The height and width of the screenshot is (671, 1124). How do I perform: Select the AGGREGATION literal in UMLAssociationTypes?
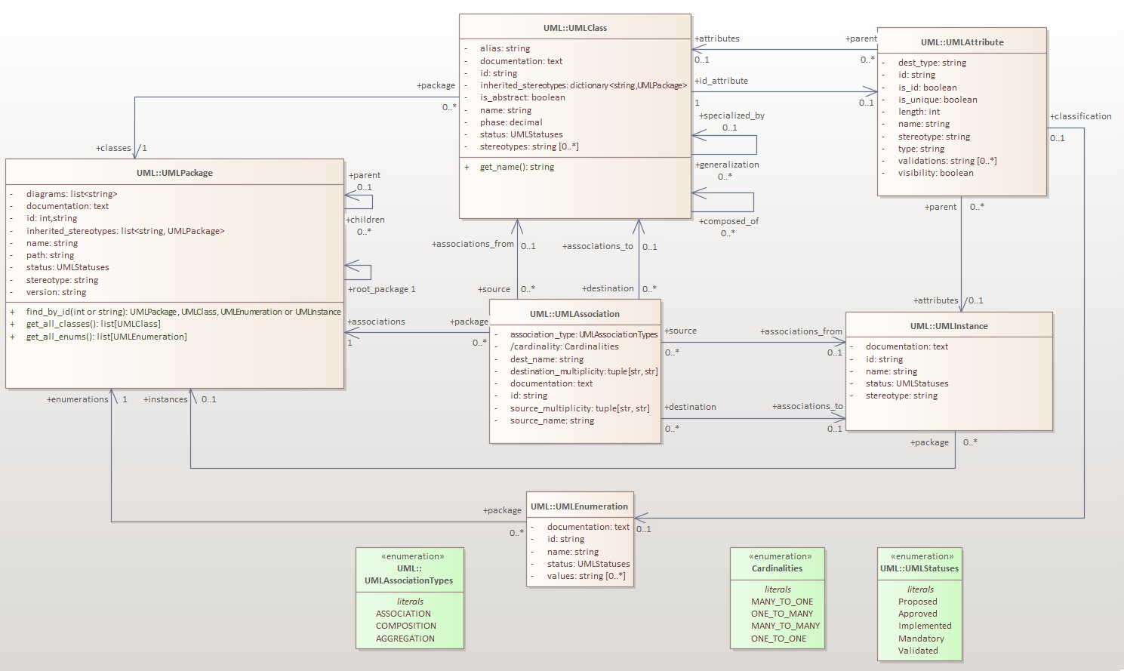(405, 638)
